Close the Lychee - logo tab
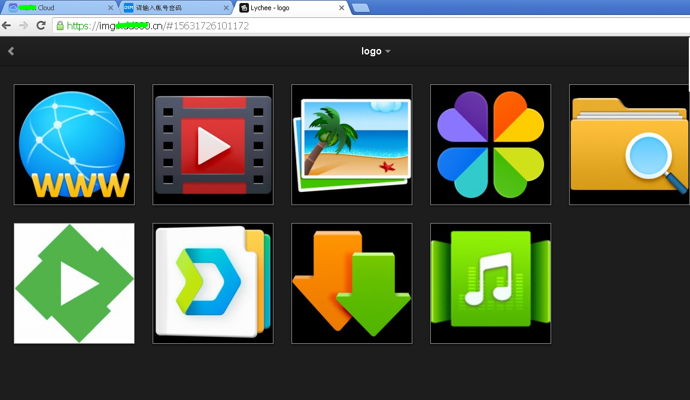This screenshot has height=400, width=690. point(342,8)
